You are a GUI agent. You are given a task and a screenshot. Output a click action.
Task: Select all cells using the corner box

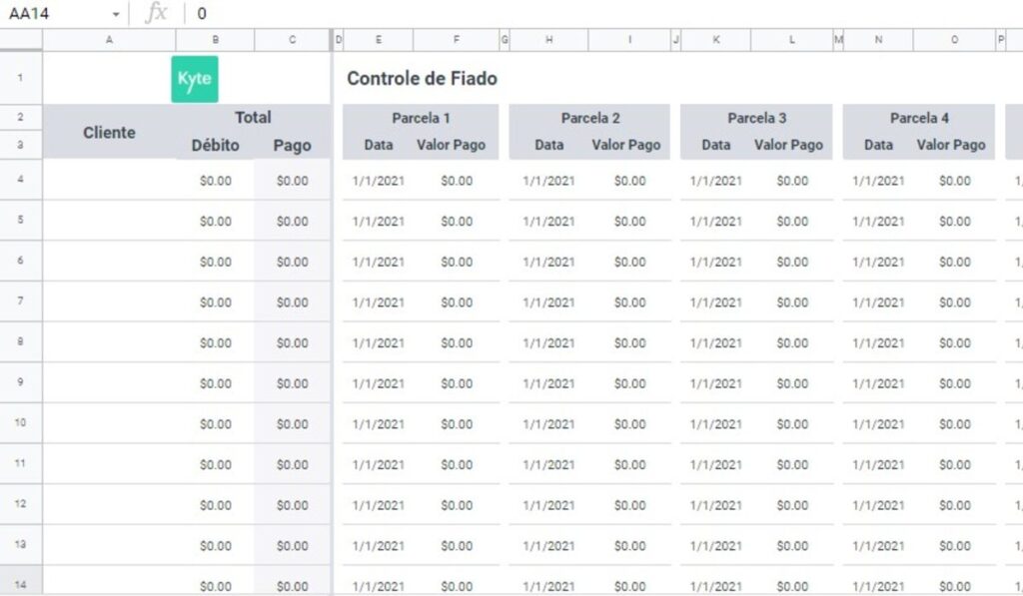[19, 40]
